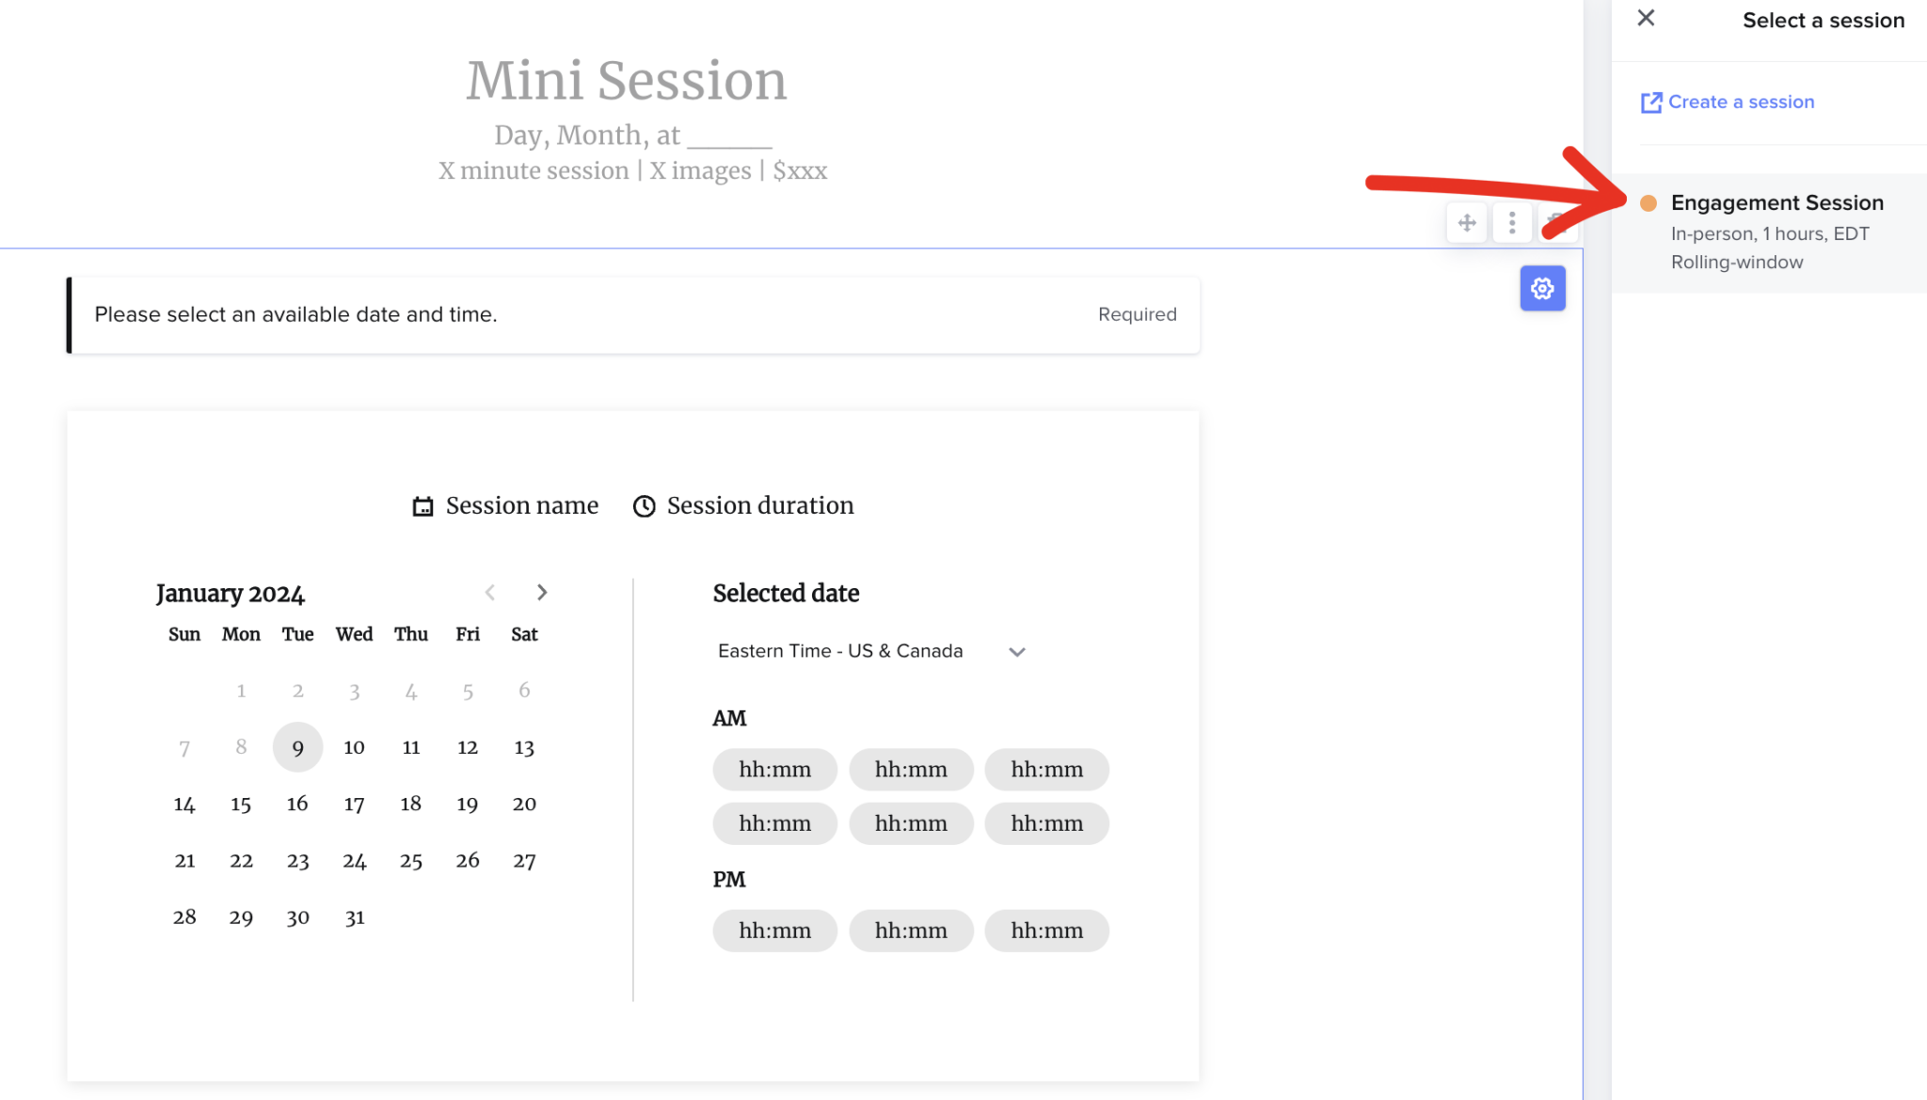This screenshot has width=1927, height=1100.
Task: Select the highlighted date 9 in January
Action: [297, 747]
